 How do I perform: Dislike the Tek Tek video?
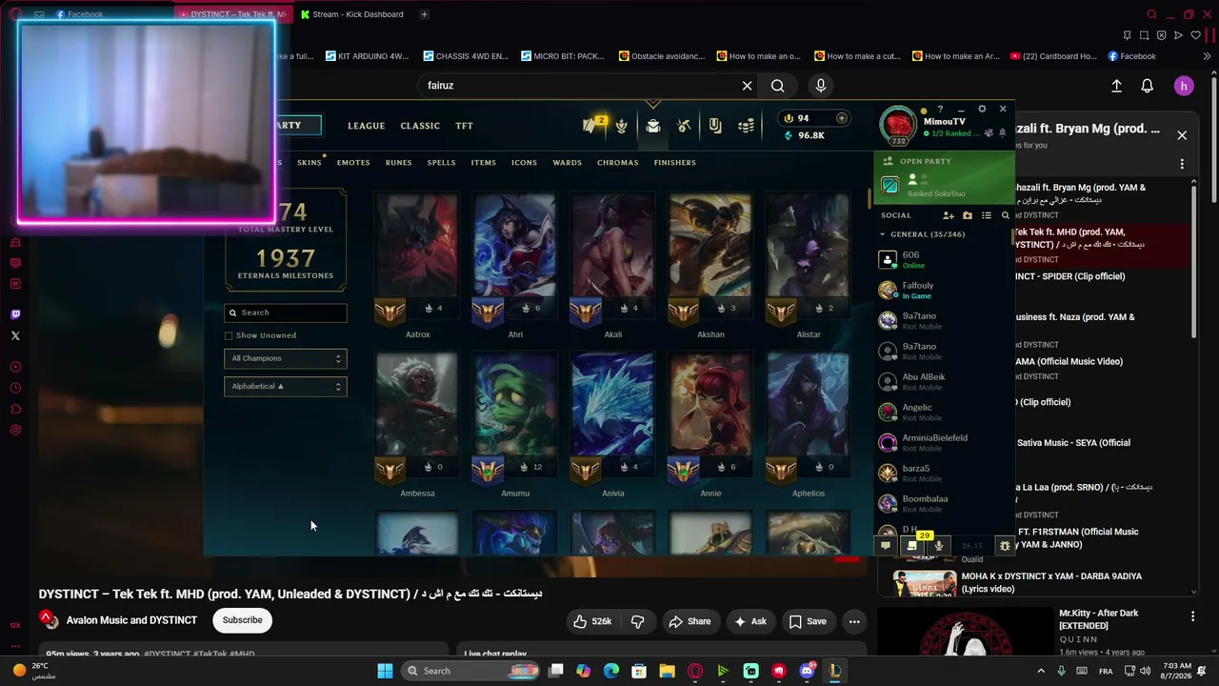tap(637, 621)
